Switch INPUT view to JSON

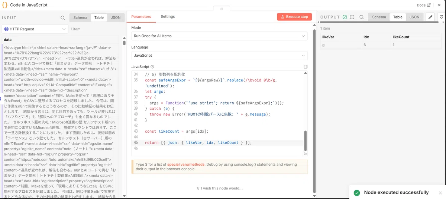pos(116,17)
